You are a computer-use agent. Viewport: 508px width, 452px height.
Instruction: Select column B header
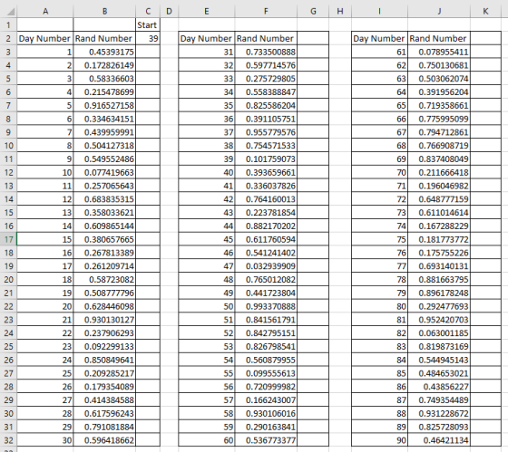coord(104,12)
